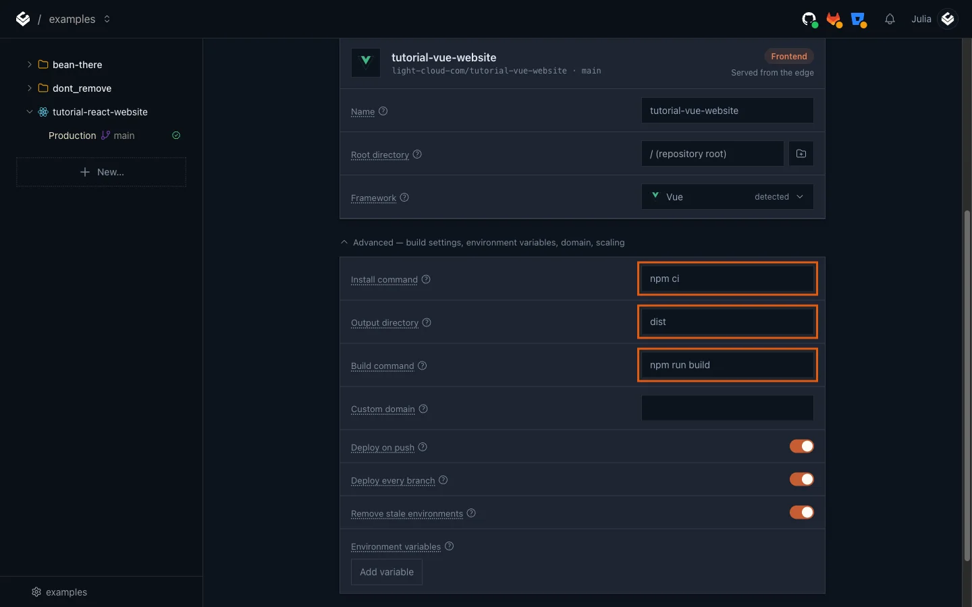This screenshot has width=972, height=607.
Task: Click the green Production status check icon
Action: pos(176,136)
